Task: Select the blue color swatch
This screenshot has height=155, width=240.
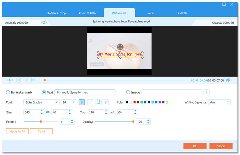Action: (x=149, y=102)
